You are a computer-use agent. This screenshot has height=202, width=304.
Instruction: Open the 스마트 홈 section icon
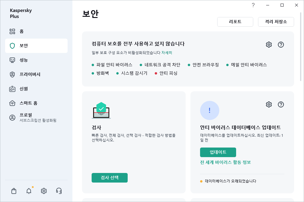[x=12, y=103]
